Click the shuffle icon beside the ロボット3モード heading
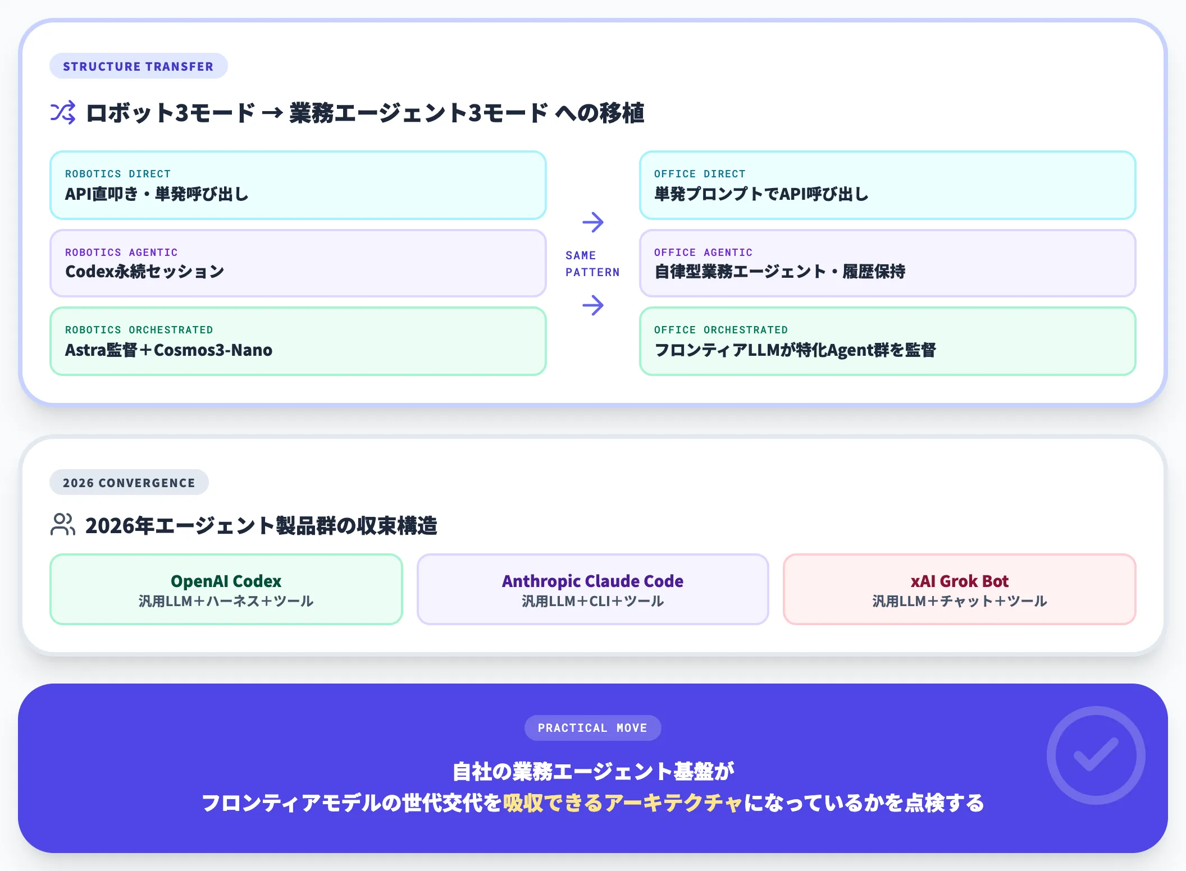 (63, 112)
